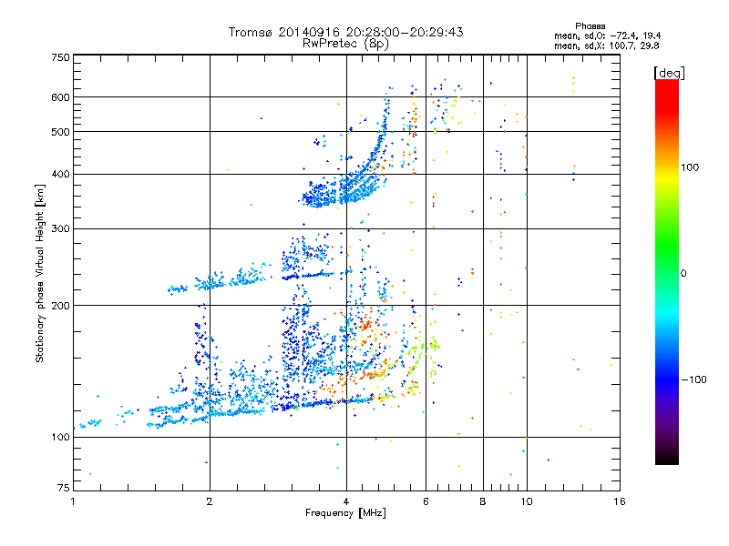Click x-axis tick label 4
Viewport: 729px width, 546px height.
[x=346, y=501]
